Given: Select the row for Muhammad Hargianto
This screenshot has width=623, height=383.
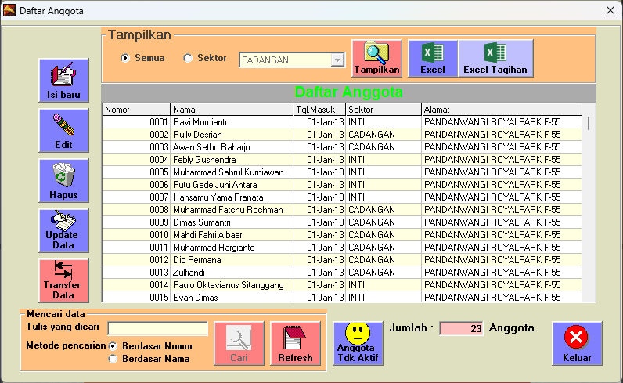Looking at the screenshot, I should click(342, 248).
